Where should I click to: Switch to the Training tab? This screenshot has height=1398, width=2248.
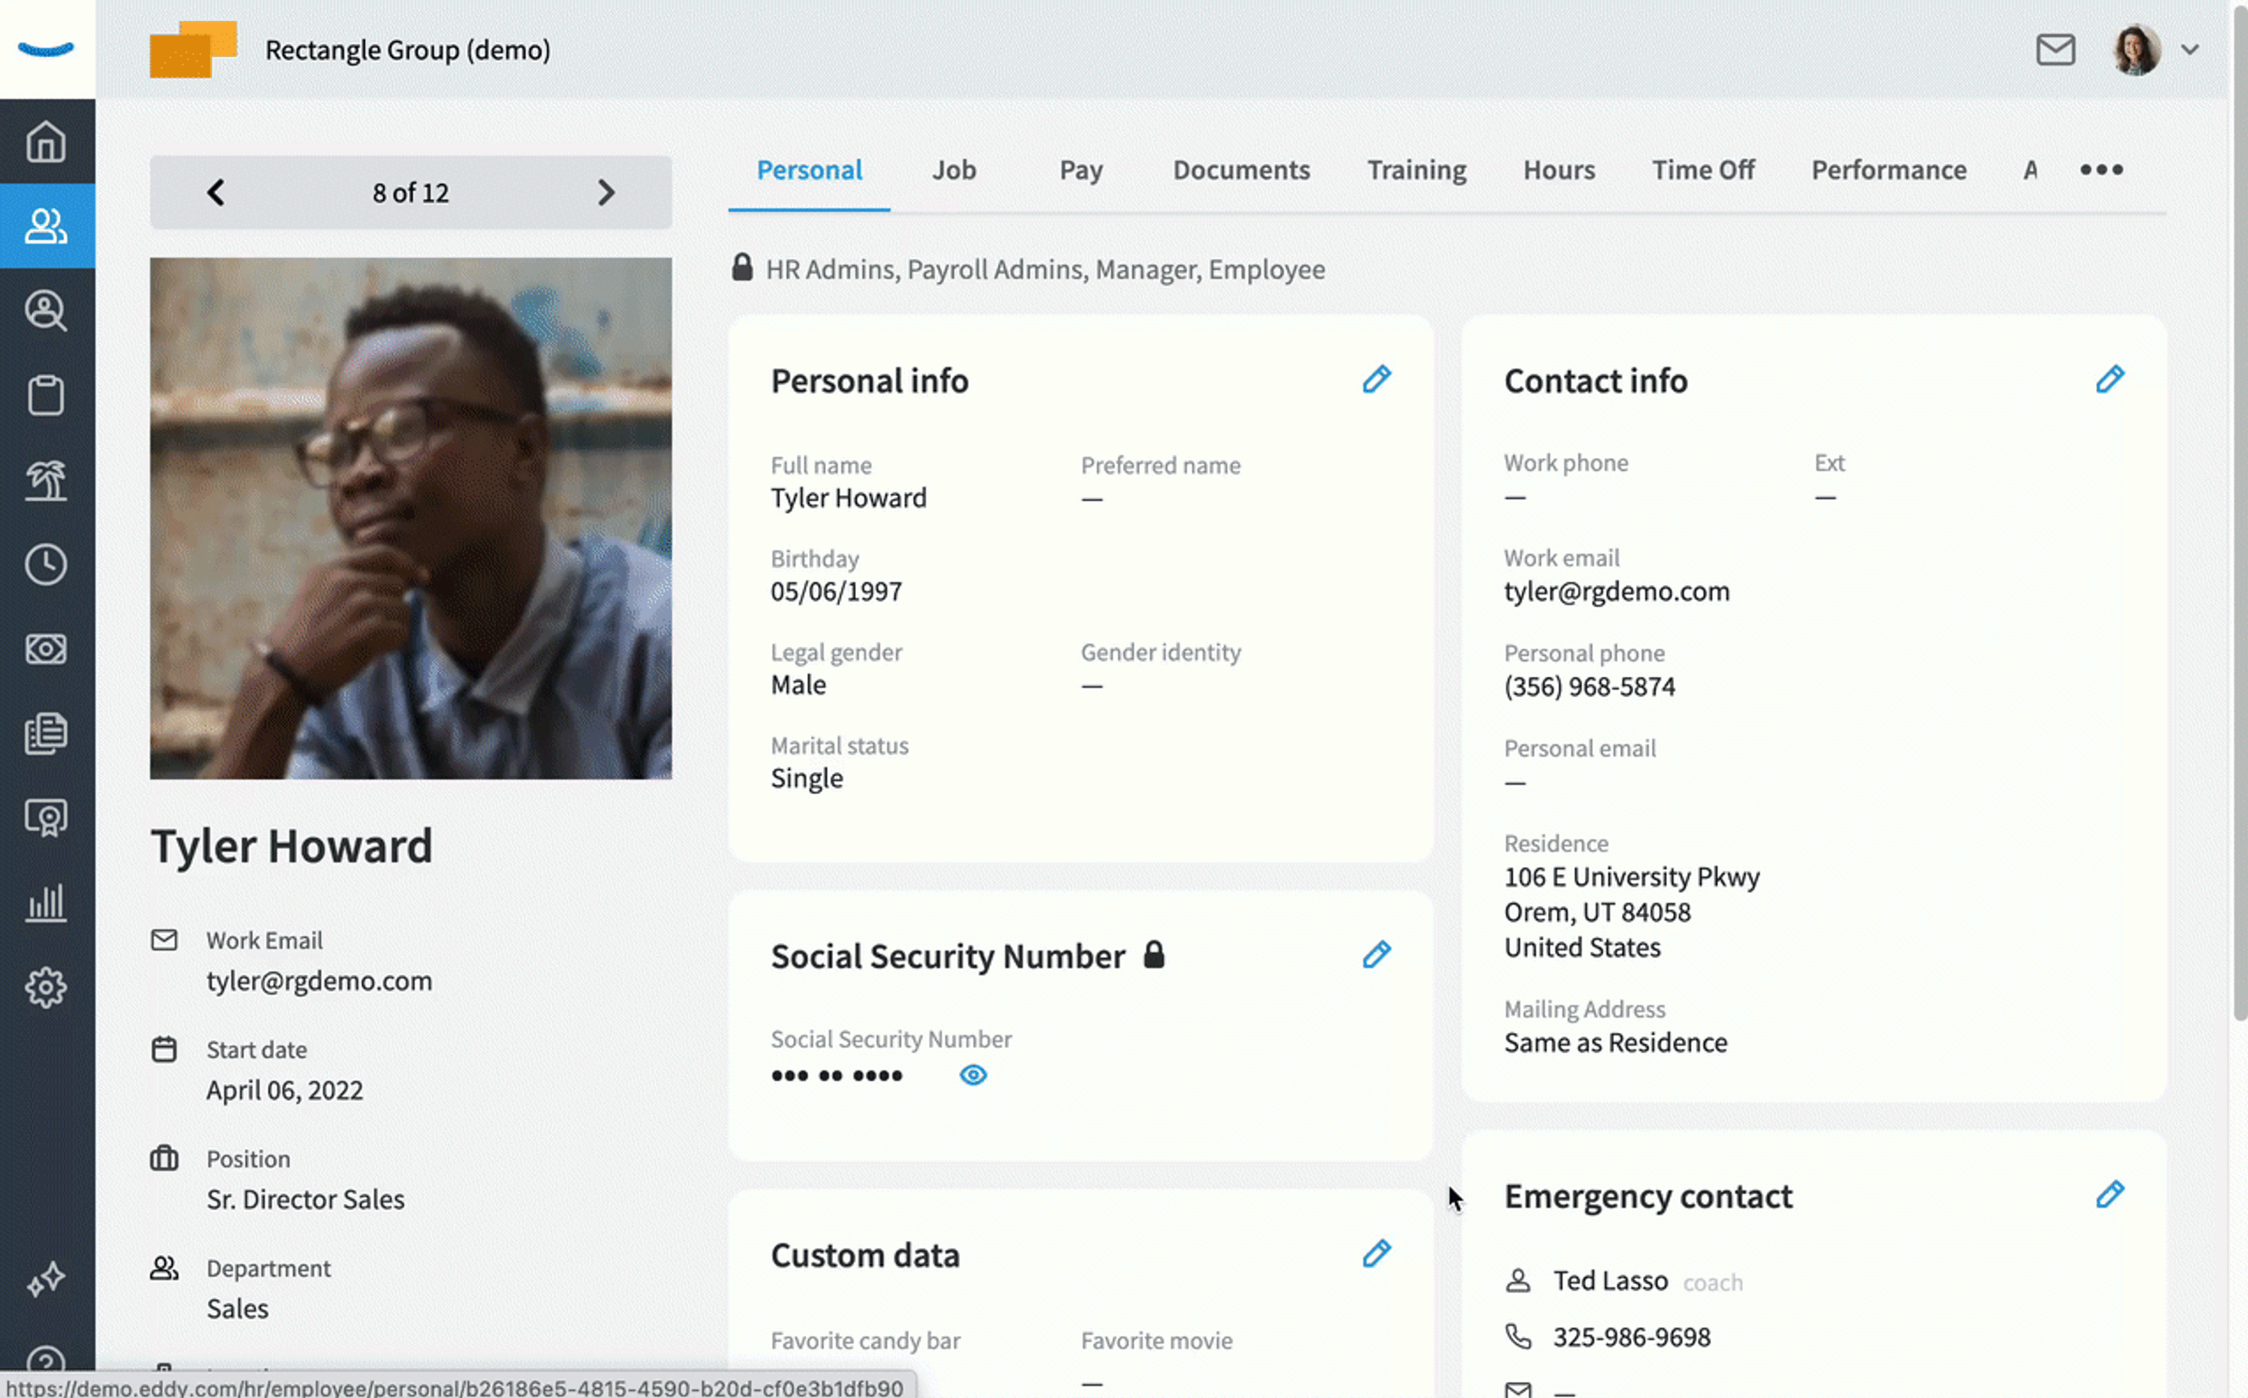[x=1417, y=170]
